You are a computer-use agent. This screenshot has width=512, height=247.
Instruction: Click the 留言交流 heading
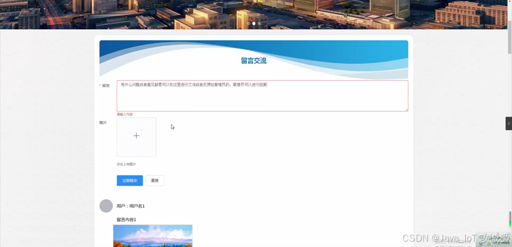coord(254,61)
